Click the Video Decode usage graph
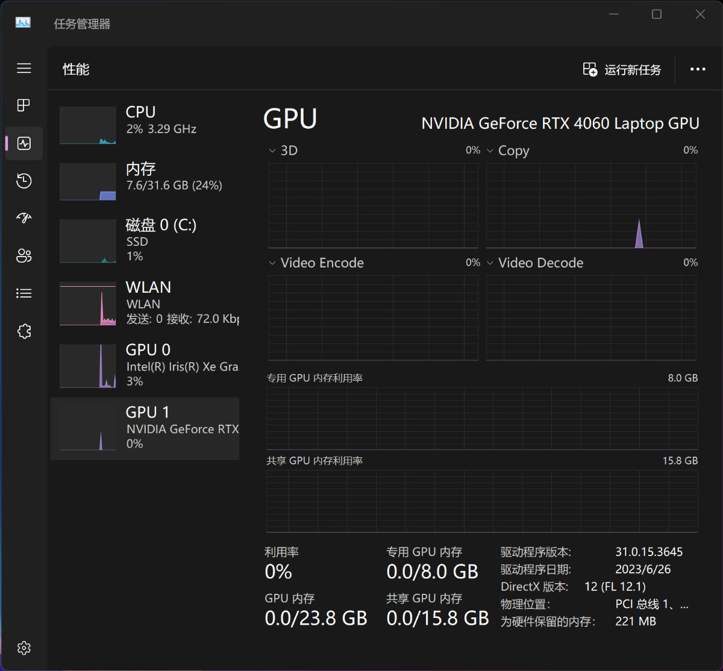723x671 pixels. (x=591, y=318)
